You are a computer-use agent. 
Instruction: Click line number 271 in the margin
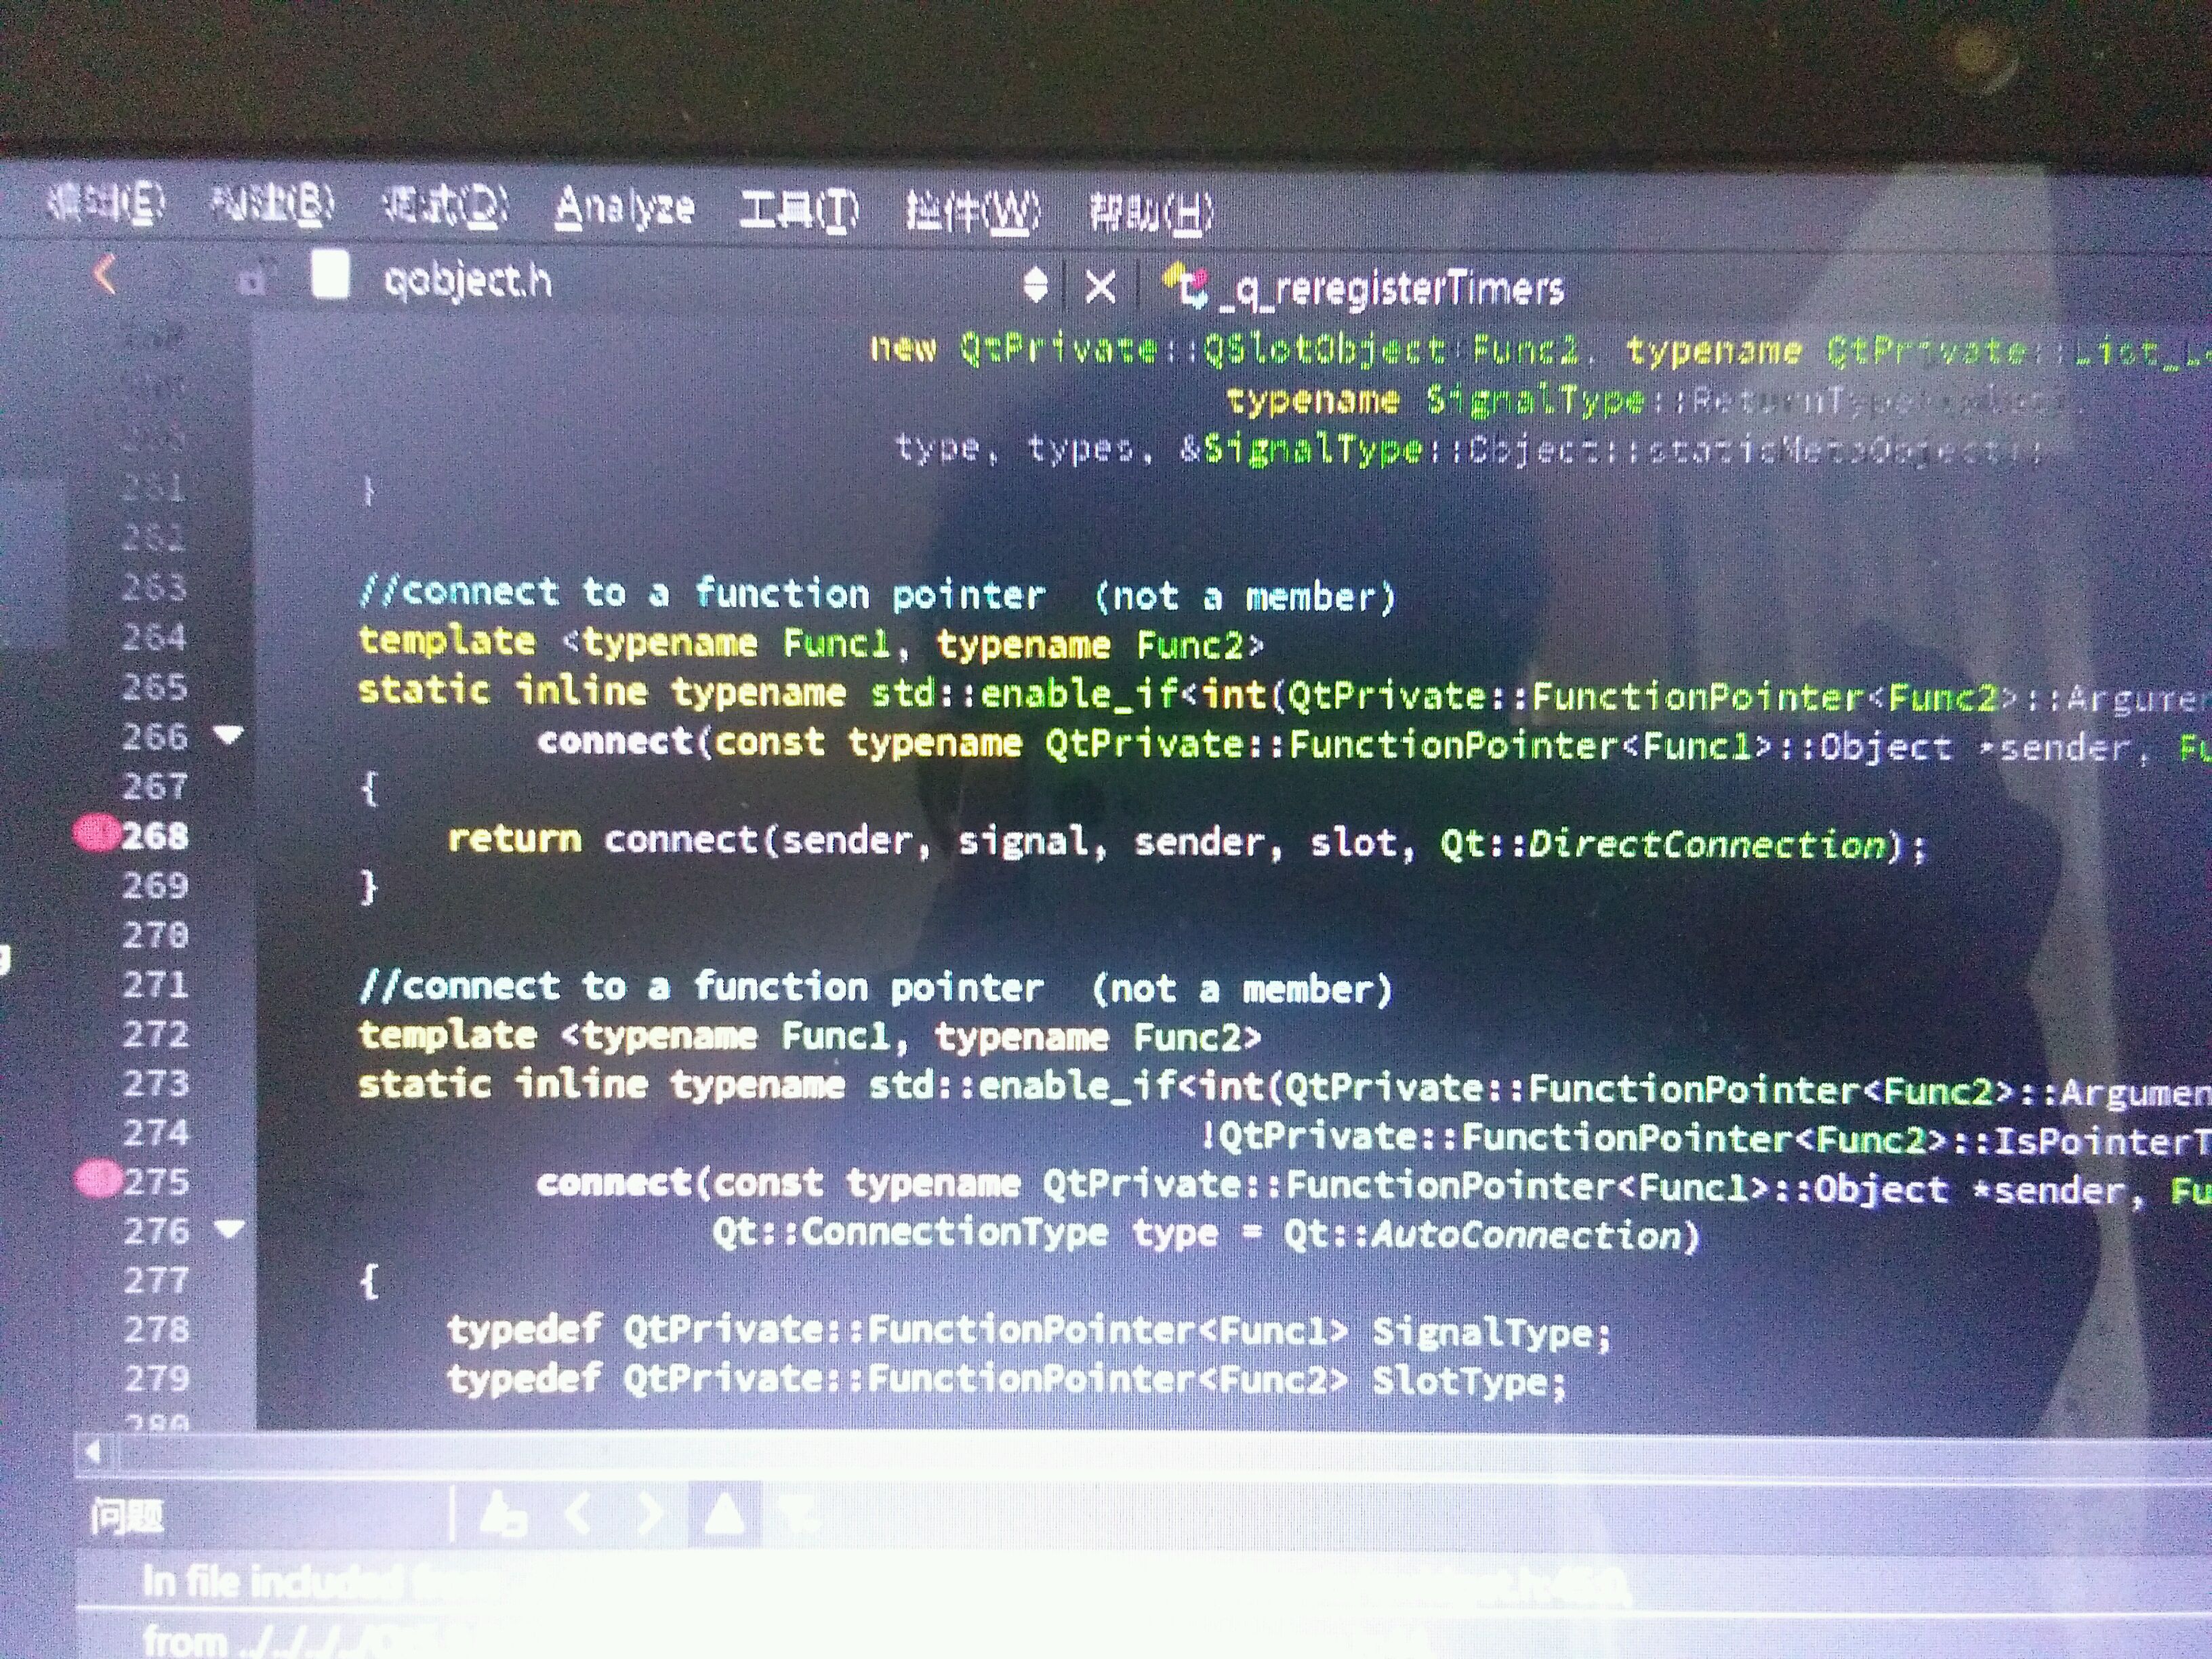tap(155, 984)
